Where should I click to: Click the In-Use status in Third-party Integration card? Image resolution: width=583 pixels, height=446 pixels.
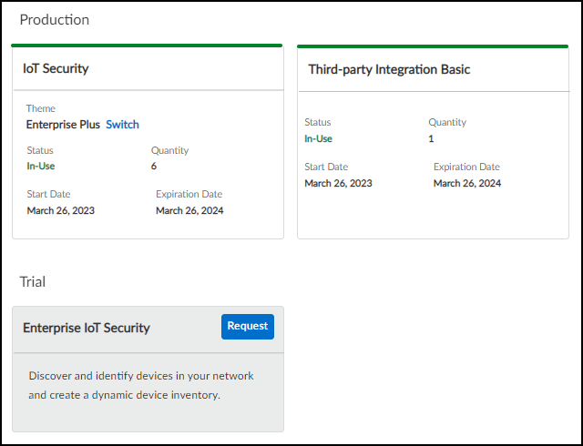click(x=320, y=138)
